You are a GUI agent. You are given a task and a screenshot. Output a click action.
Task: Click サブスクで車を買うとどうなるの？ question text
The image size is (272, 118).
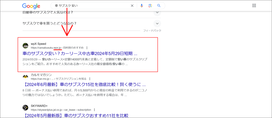(x=49, y=23)
